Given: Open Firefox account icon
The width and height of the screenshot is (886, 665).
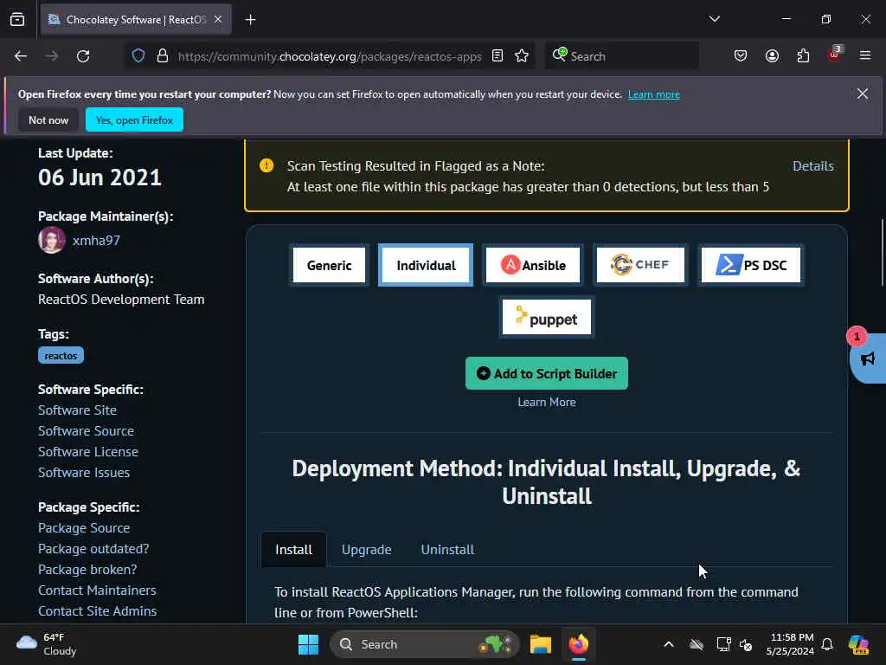Looking at the screenshot, I should 772,56.
